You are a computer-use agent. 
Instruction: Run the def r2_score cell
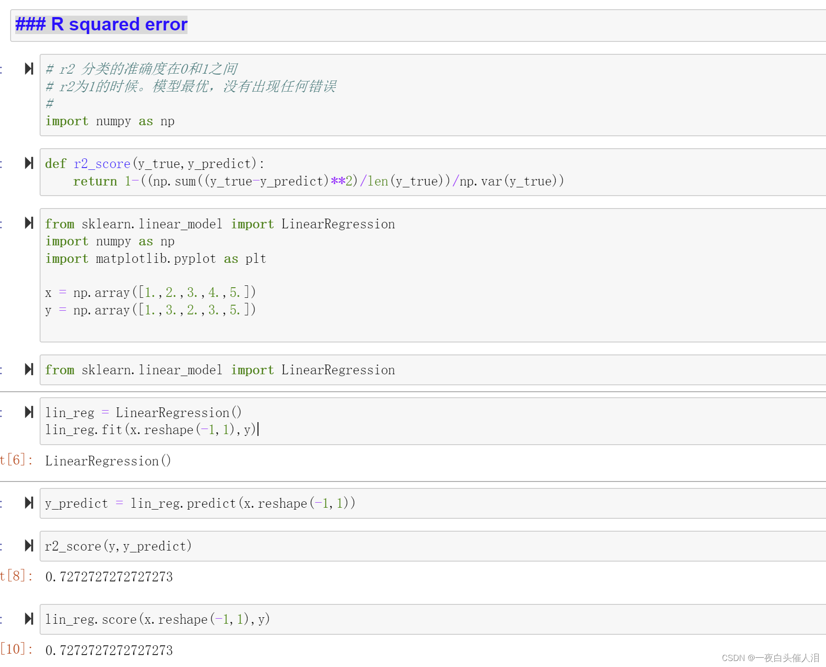[29, 163]
